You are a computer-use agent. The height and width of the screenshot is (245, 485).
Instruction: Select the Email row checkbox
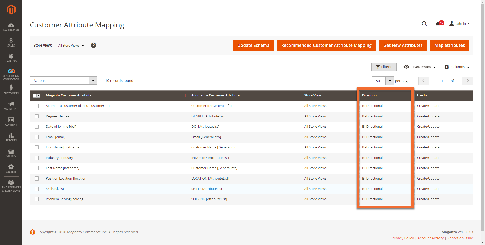tap(37, 137)
